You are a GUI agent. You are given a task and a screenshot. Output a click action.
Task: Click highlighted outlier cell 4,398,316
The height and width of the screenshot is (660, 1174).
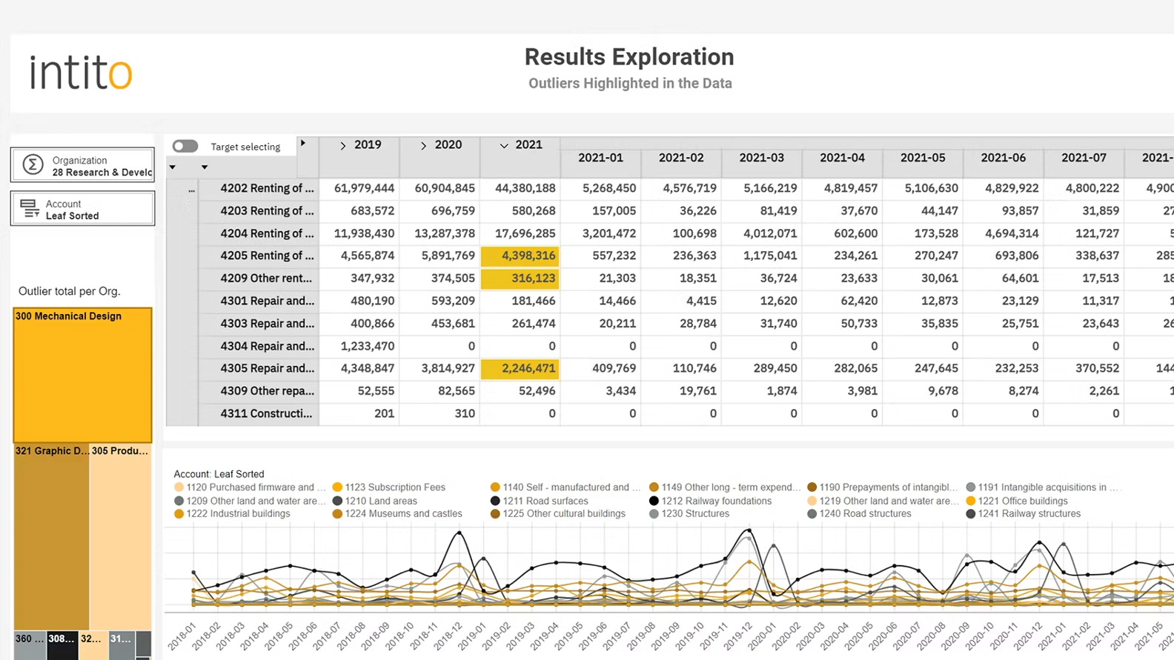pyautogui.click(x=520, y=256)
